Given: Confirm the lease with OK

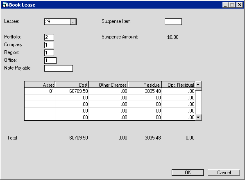Looking at the screenshot, I should (188, 173).
